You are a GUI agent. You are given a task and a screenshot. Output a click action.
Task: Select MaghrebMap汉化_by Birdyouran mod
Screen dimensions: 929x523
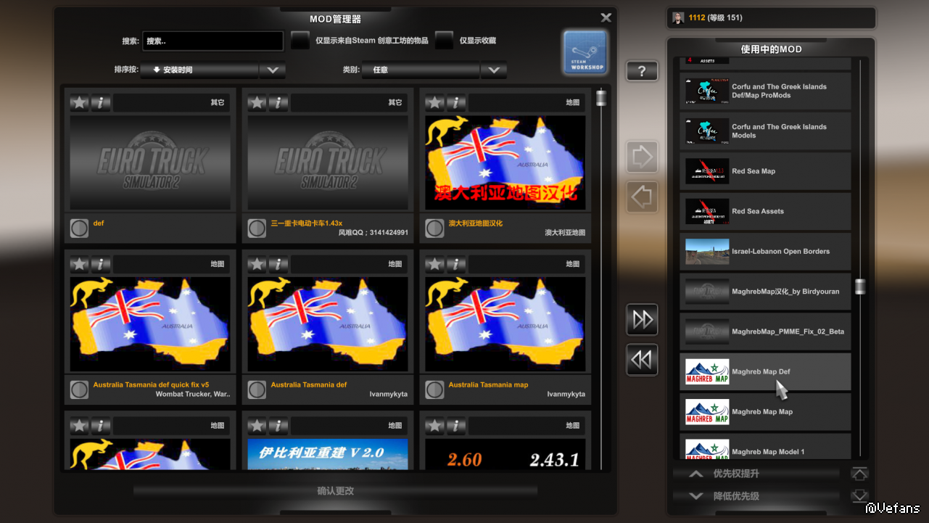point(765,292)
